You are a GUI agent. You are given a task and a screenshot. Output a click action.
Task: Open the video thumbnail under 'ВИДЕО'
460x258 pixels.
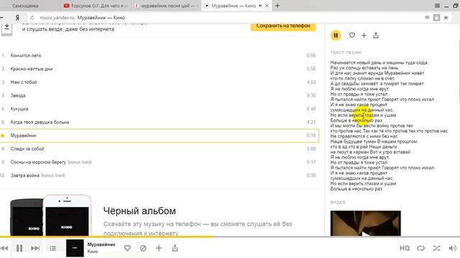click(366, 223)
